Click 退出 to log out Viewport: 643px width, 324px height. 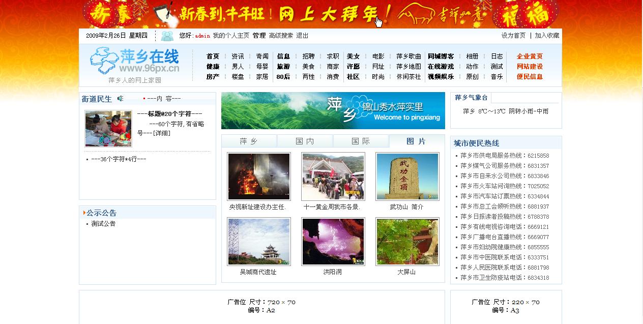click(x=302, y=36)
